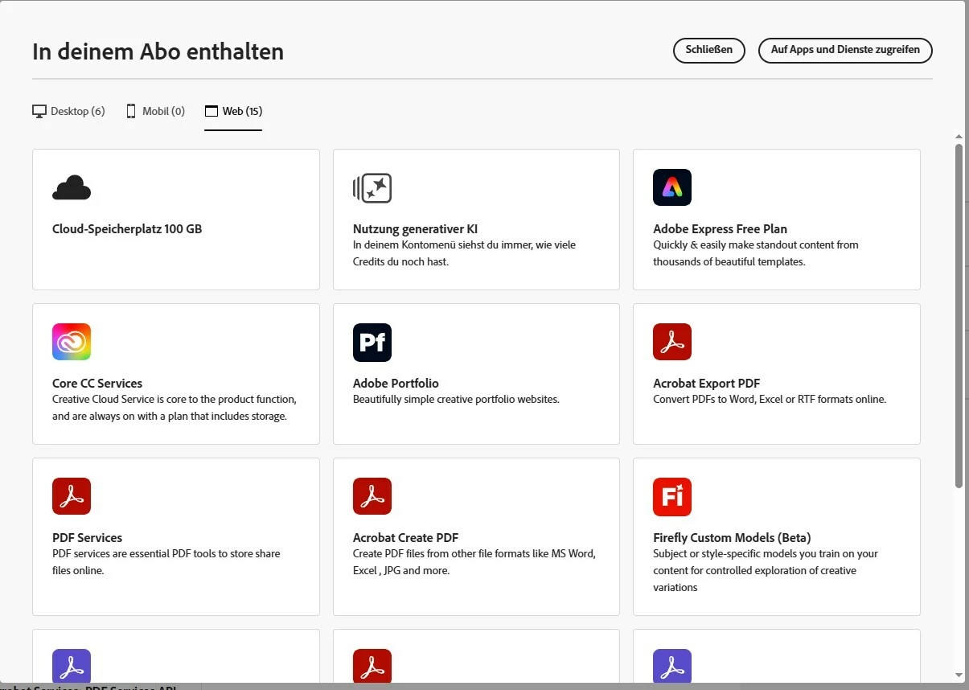Click the PDF Services description text
This screenshot has height=690, width=969.
click(166, 562)
